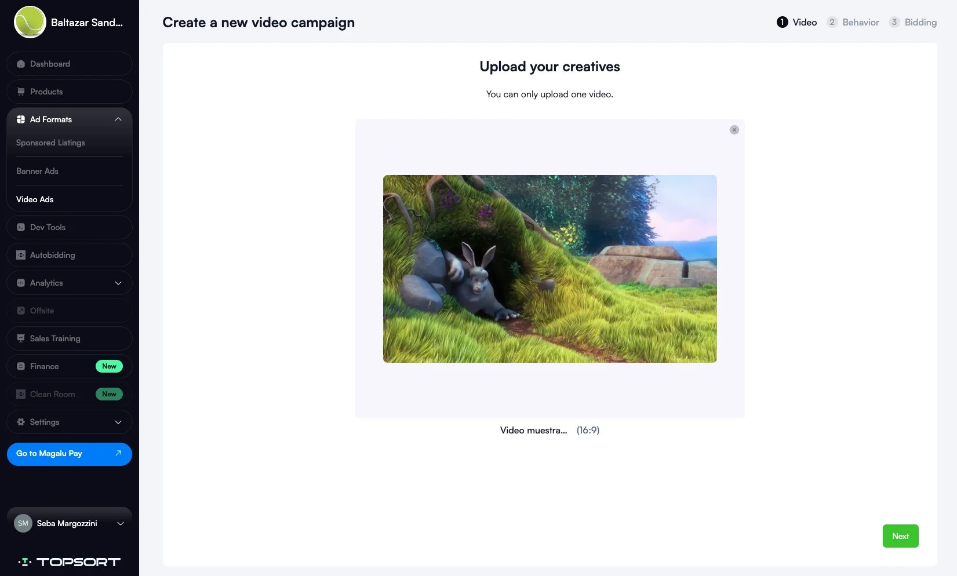Viewport: 957px width, 576px height.
Task: Click the Offsite icon
Action: (x=21, y=311)
